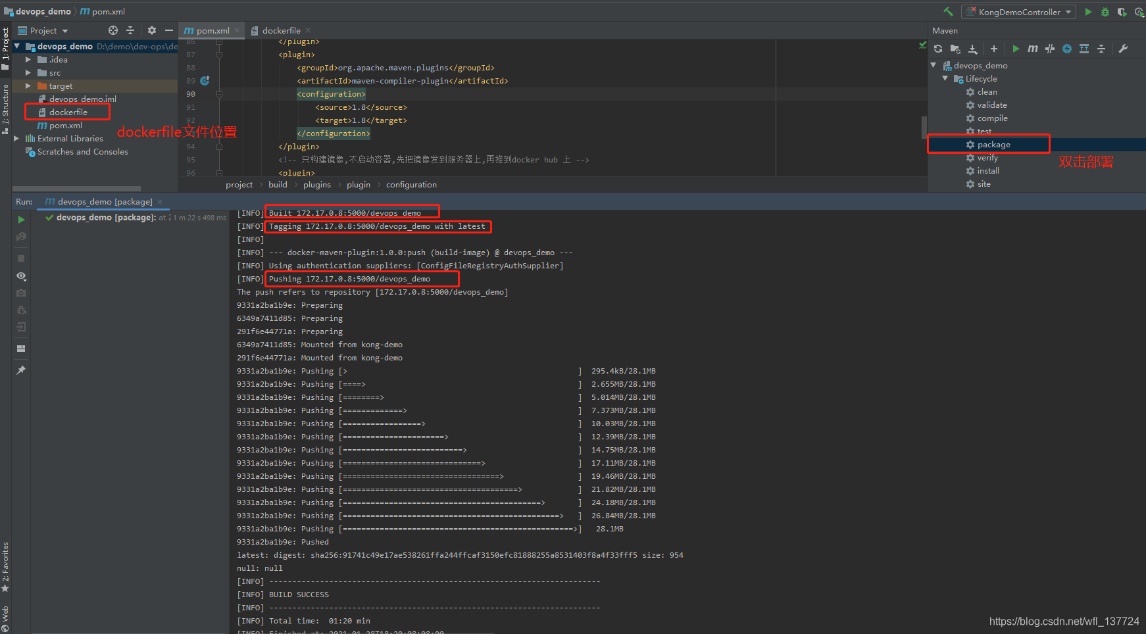The image size is (1146, 634).
Task: Run Maven build with the green play icon
Action: pos(1016,49)
